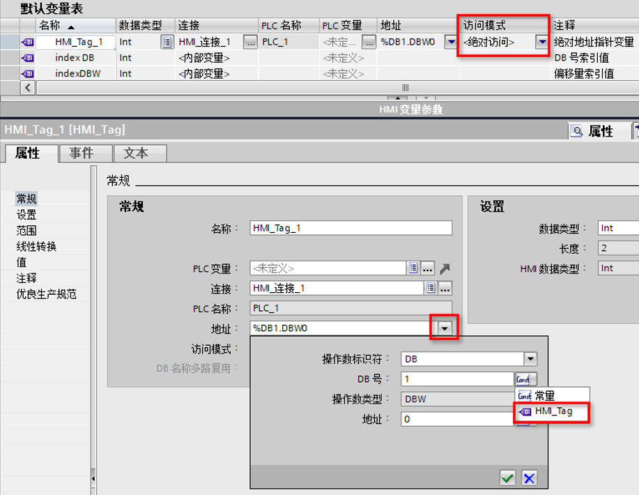Expand the 地址 dropdown in properties

pyautogui.click(x=444, y=328)
